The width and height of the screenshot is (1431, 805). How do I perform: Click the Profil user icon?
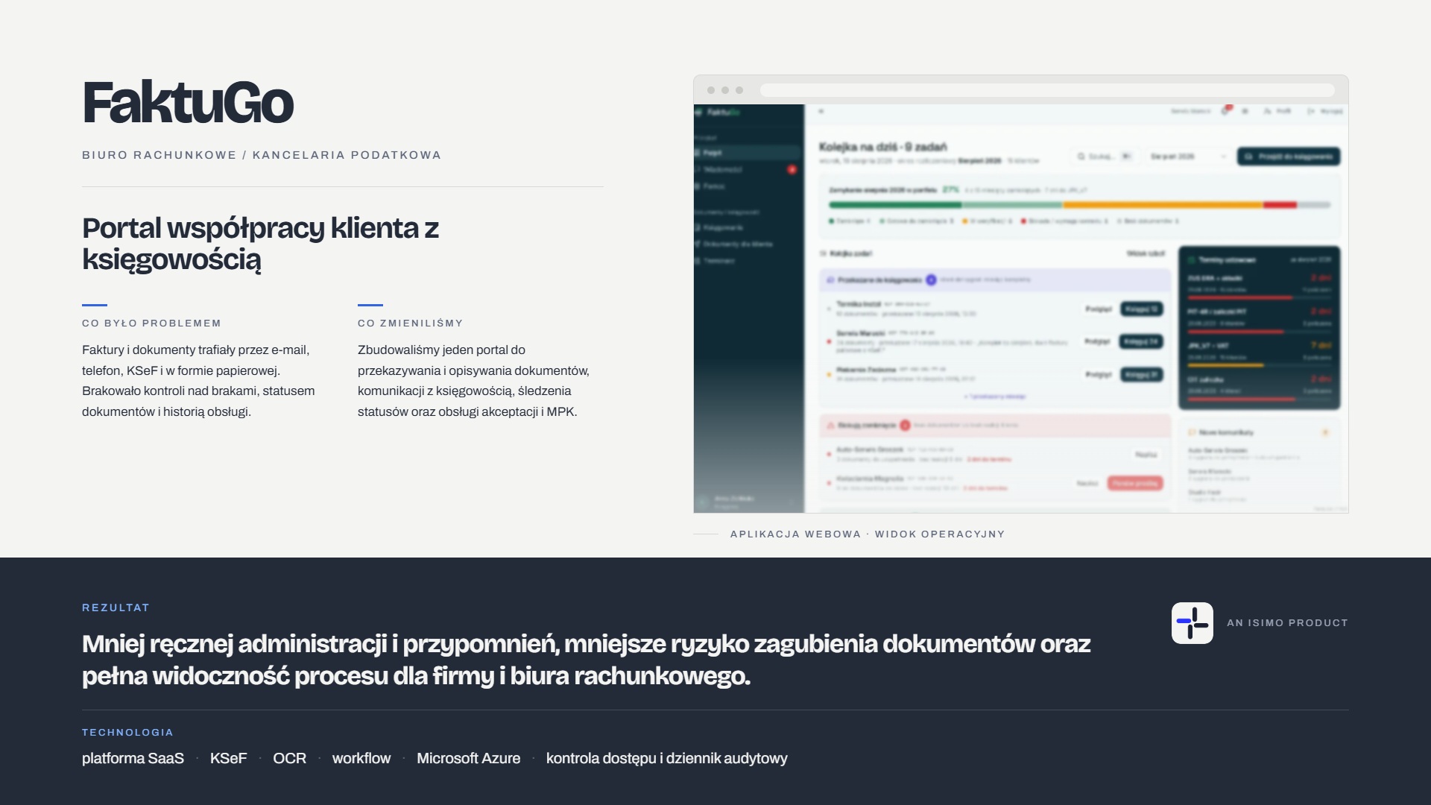tap(1267, 111)
